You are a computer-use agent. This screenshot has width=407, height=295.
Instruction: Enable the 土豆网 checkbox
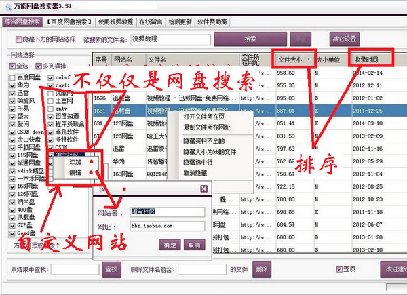51,101
